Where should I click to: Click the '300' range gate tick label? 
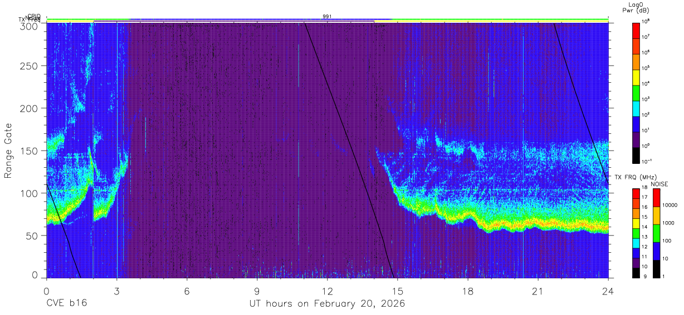(x=30, y=26)
